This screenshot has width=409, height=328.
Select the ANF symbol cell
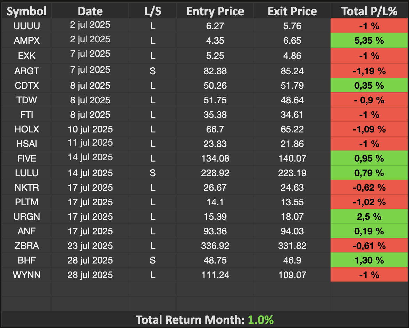click(x=27, y=231)
